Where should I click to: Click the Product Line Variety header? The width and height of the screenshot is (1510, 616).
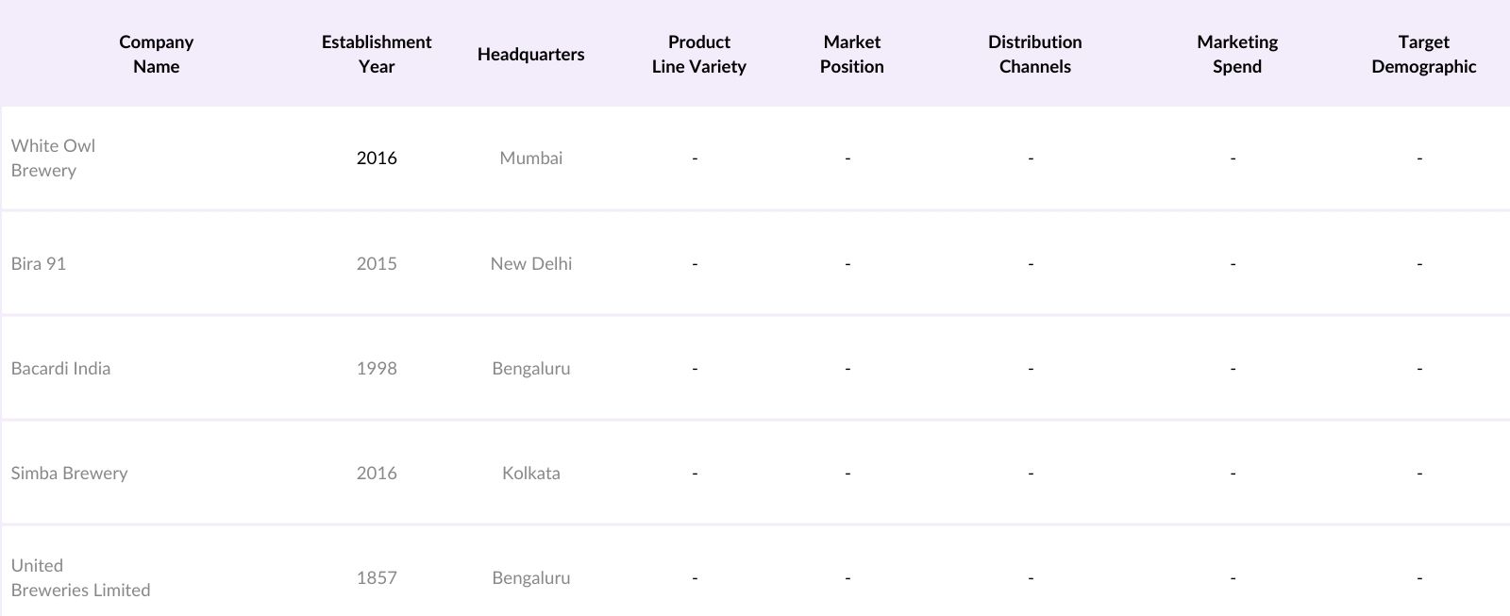pos(698,54)
